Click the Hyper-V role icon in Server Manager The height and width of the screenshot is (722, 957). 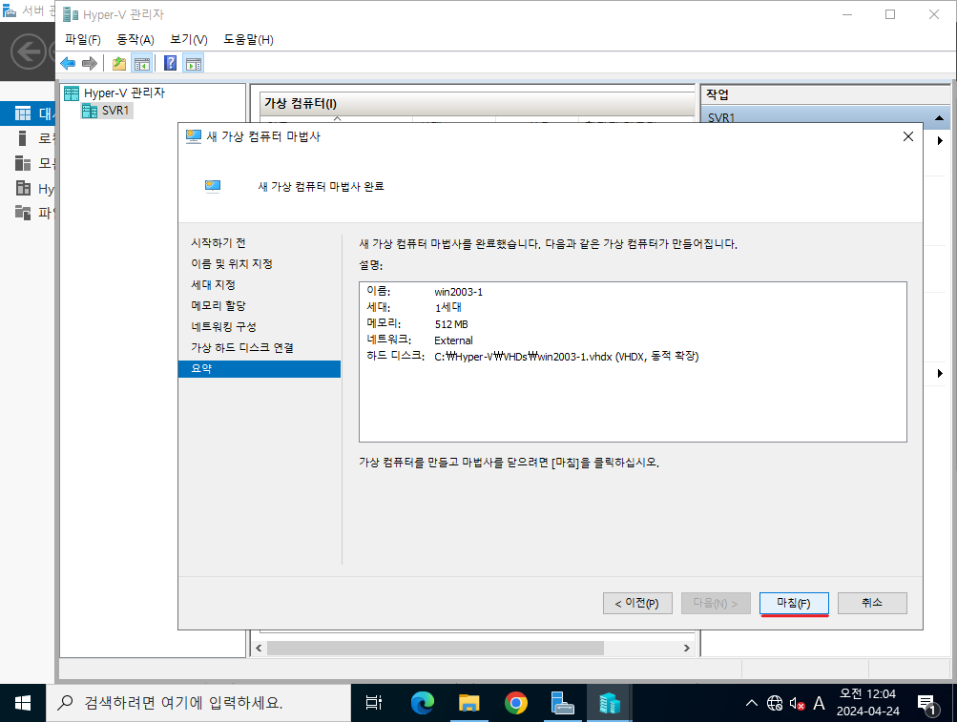coord(23,188)
